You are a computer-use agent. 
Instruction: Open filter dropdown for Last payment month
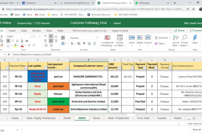pos(67,68)
